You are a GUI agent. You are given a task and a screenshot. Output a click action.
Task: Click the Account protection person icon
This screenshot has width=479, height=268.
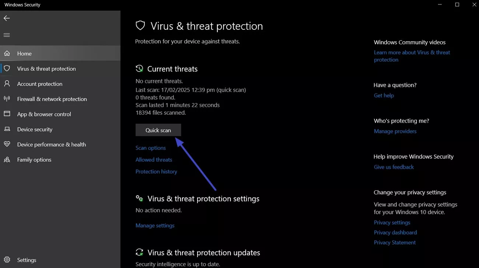pyautogui.click(x=7, y=84)
